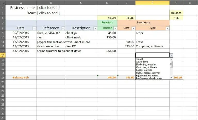Select the 'cheque 5454587' reference cell
Viewport: 198px width, 120px height.
pyautogui.click(x=51, y=33)
